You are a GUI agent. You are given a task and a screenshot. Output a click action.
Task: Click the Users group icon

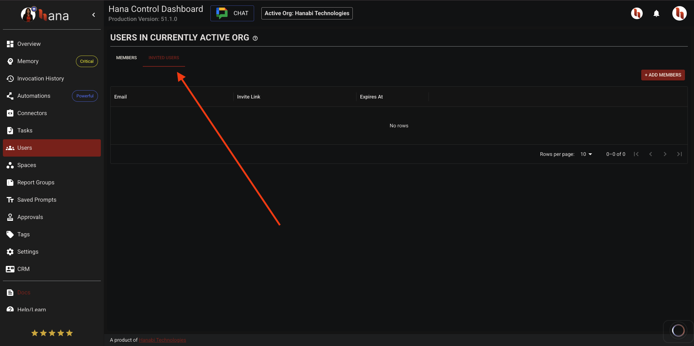point(10,148)
